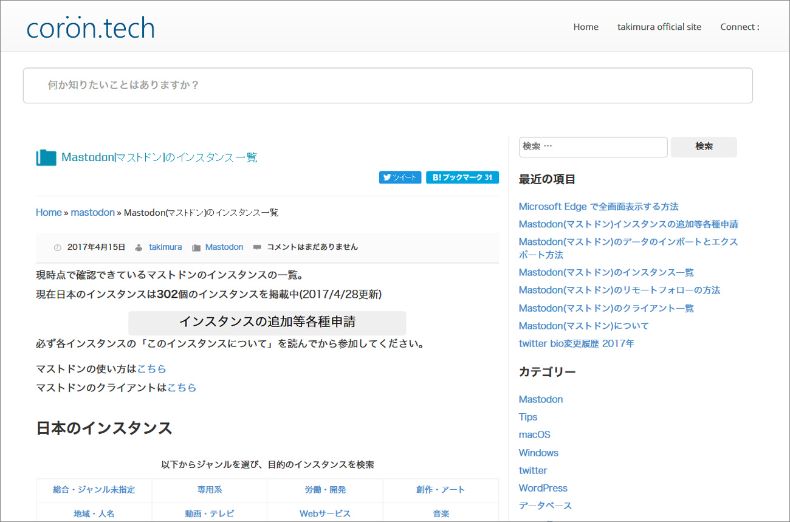Open Microsoft Edge で全画面表示する方法 recent post
This screenshot has height=522, width=790.
599,207
